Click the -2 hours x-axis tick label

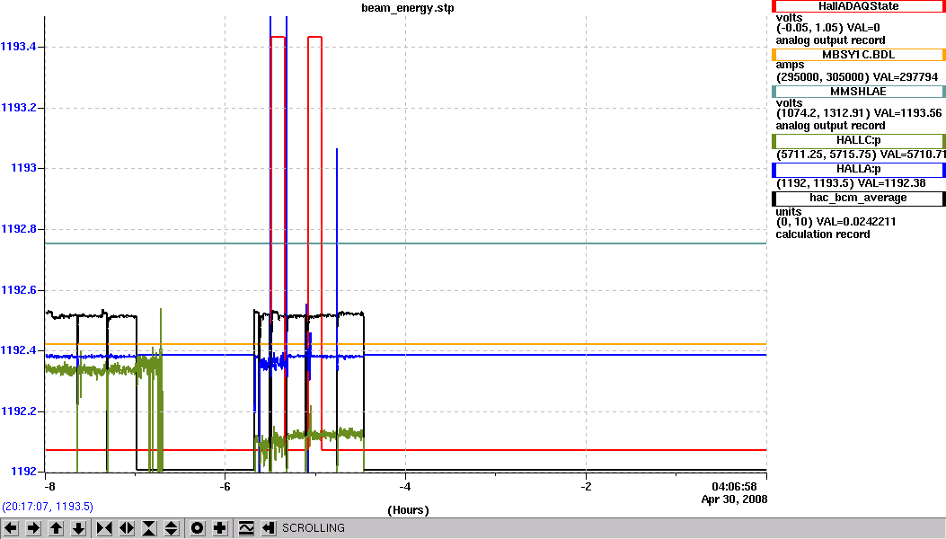tap(586, 487)
